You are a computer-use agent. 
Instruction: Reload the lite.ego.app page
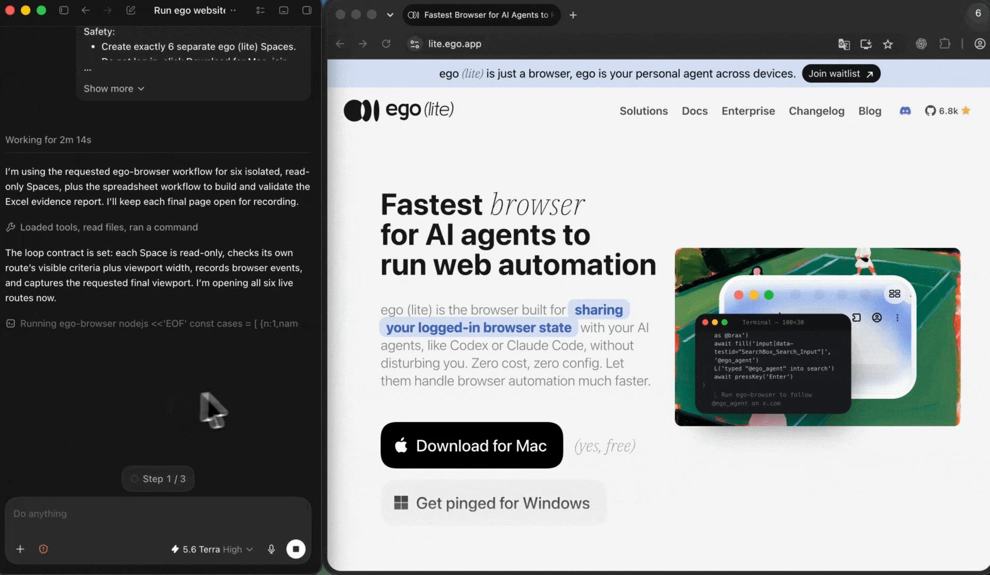click(x=386, y=44)
